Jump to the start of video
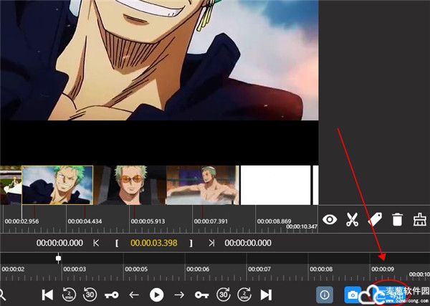Screen dimensions: 430x306 point(47,295)
